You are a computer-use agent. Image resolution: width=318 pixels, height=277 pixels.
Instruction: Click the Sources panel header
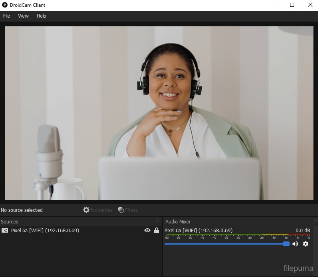click(60, 221)
